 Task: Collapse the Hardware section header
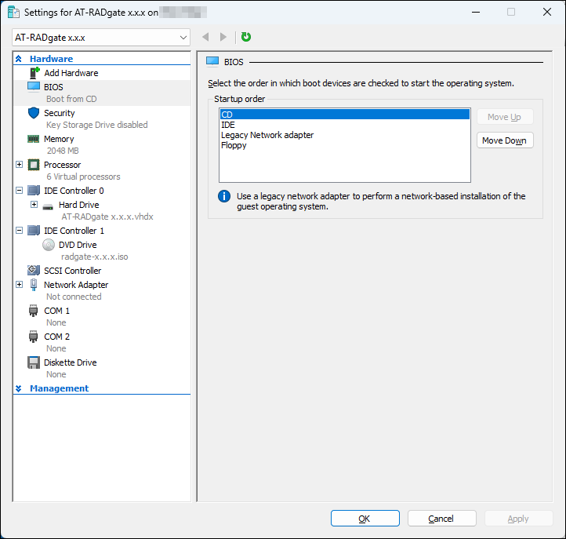(x=19, y=59)
